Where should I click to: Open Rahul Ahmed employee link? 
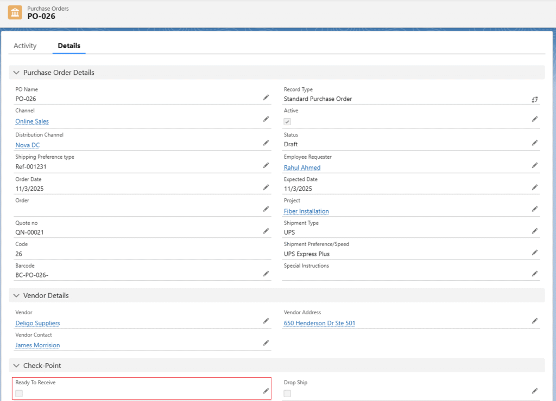pyautogui.click(x=302, y=168)
